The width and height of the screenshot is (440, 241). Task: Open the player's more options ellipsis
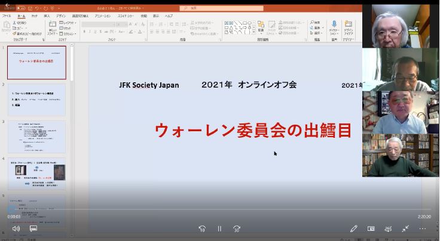422,228
